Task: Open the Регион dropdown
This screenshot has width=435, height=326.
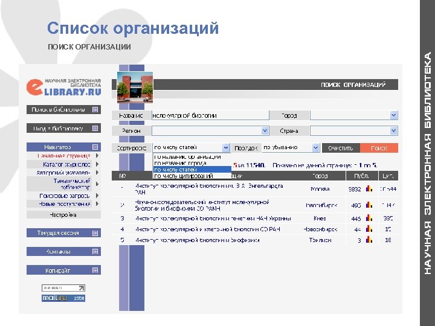Action: (265, 130)
